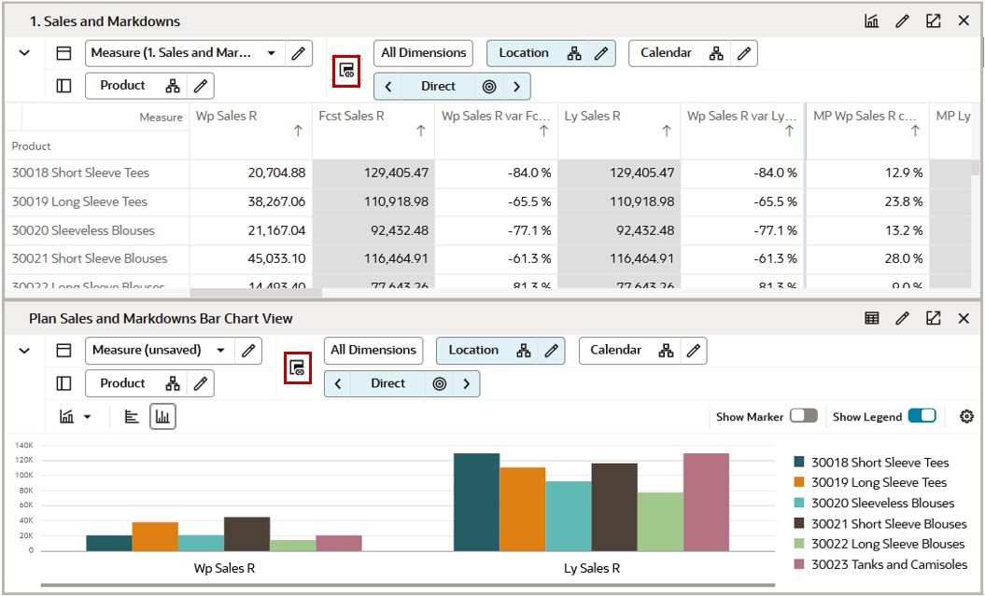Sort the Ly Sales R column ascending

667,131
